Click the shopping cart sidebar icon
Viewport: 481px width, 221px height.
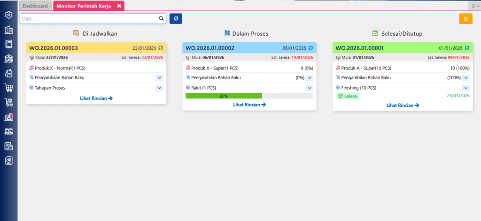[x=8, y=87]
